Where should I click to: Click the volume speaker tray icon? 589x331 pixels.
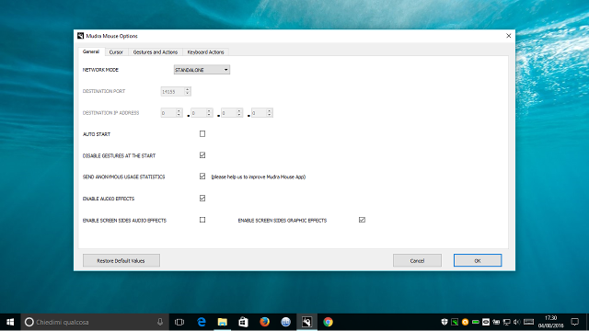click(x=517, y=322)
